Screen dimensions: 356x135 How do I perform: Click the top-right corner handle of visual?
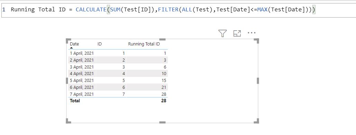(x=256, y=41)
